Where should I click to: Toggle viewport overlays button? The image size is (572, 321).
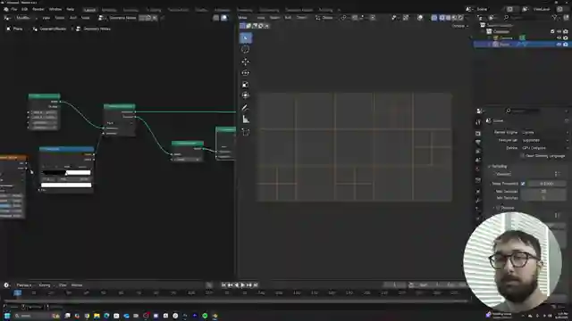pos(420,18)
